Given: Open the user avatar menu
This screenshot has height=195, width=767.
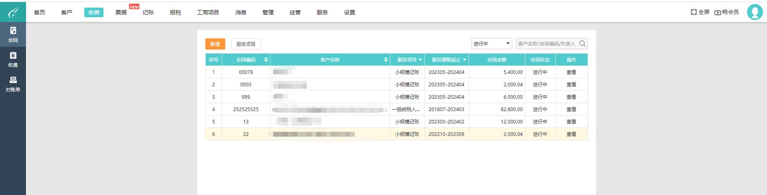Looking at the screenshot, I should point(755,12).
